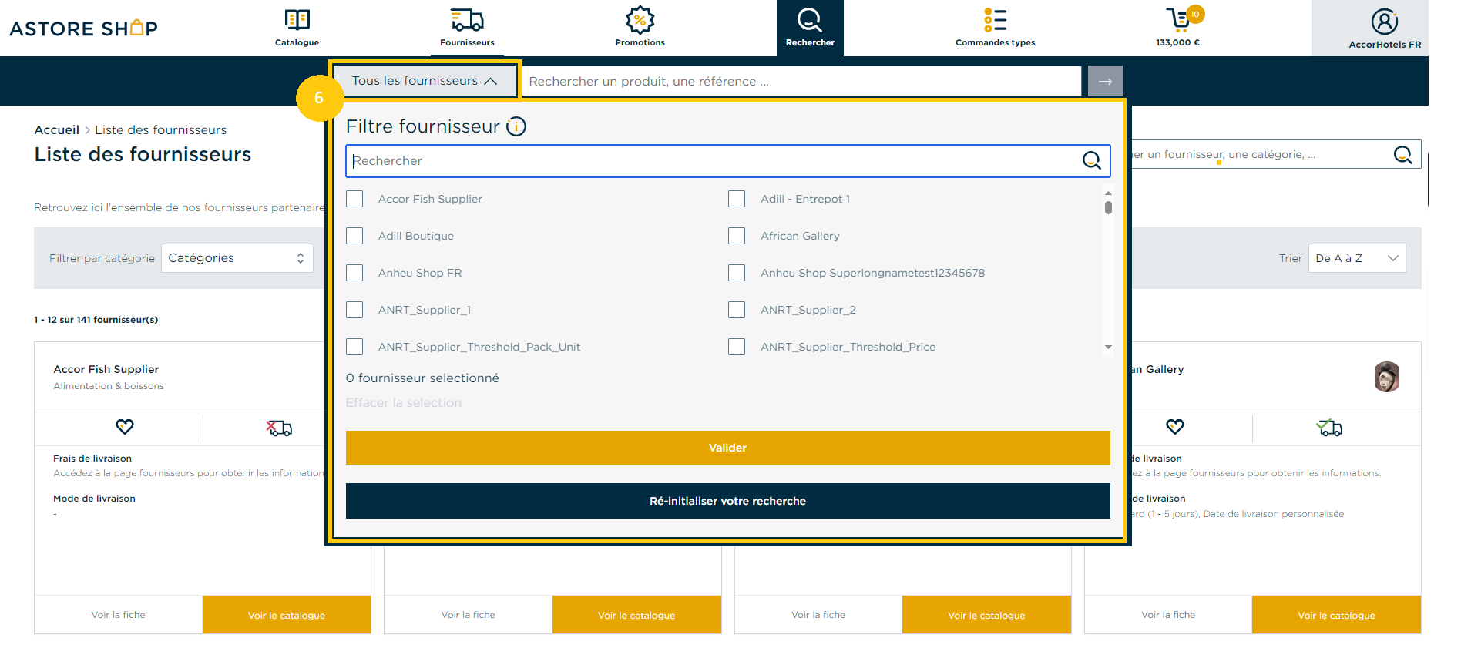
Task: Select ANRT_Supplier_1 checkbox
Action: (x=354, y=310)
